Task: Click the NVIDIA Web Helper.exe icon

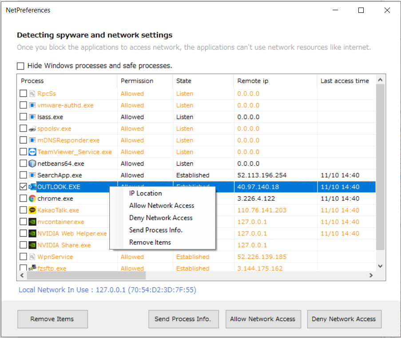Action: [x=32, y=233]
